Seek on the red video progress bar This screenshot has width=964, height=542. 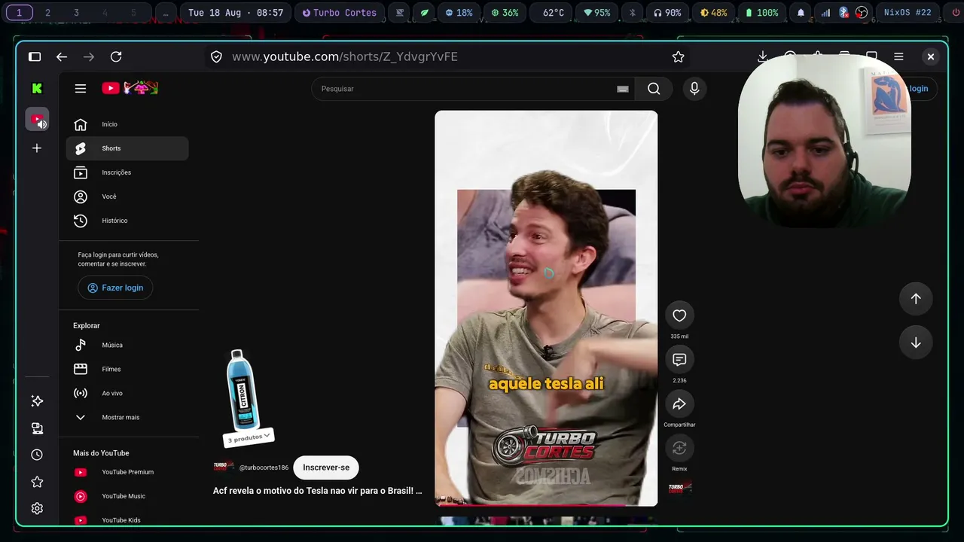(x=546, y=505)
